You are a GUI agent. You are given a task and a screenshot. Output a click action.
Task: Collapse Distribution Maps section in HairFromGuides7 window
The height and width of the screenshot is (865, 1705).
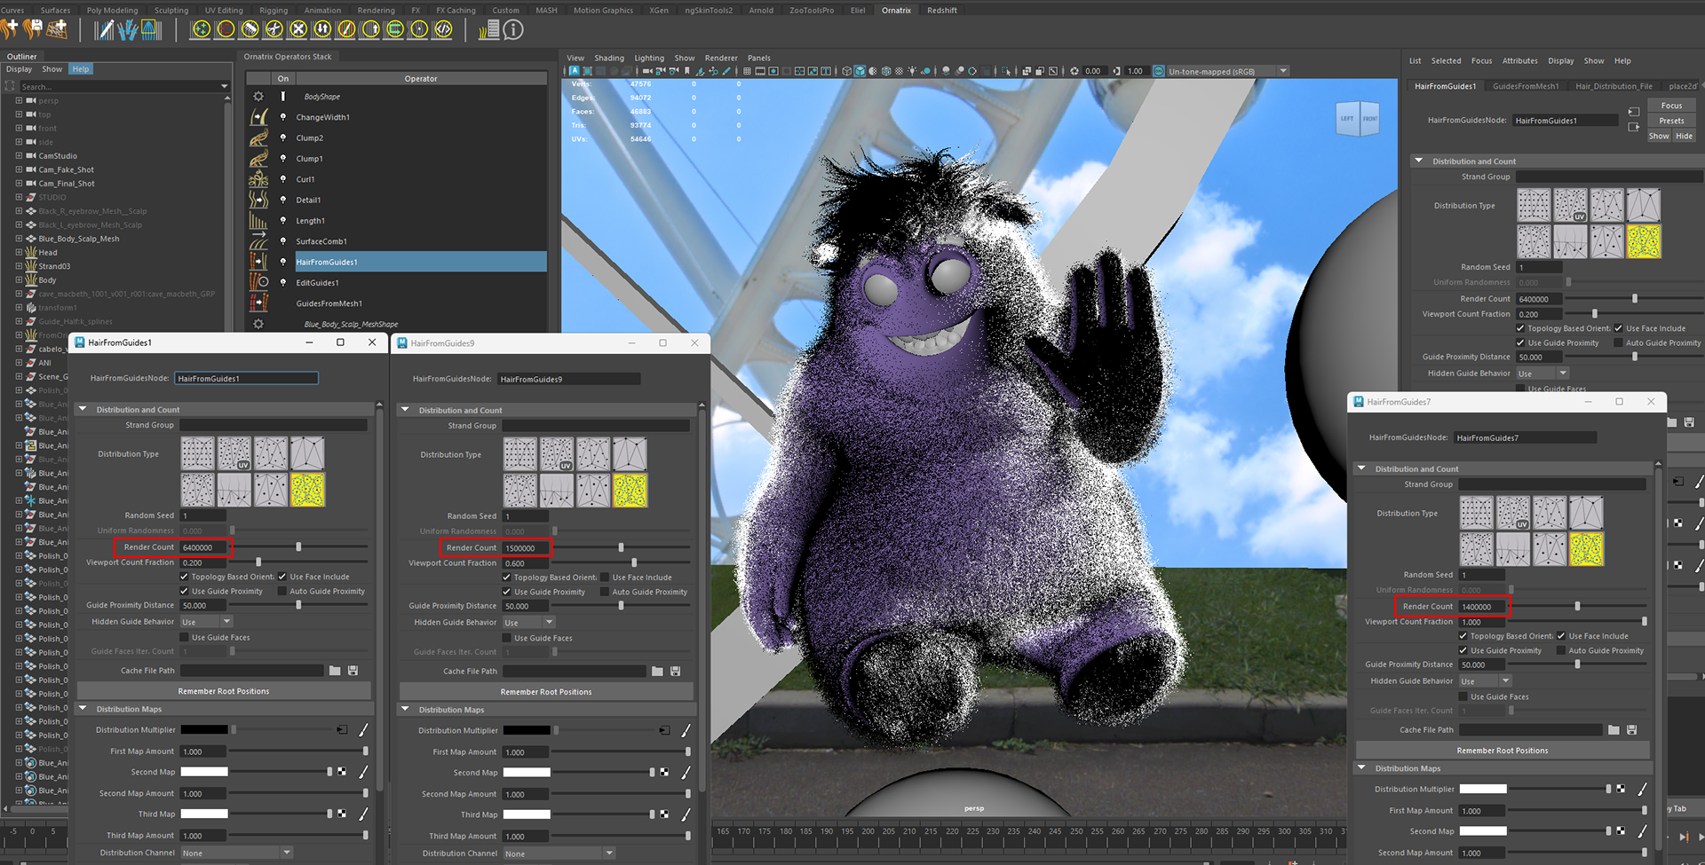[x=1362, y=768]
